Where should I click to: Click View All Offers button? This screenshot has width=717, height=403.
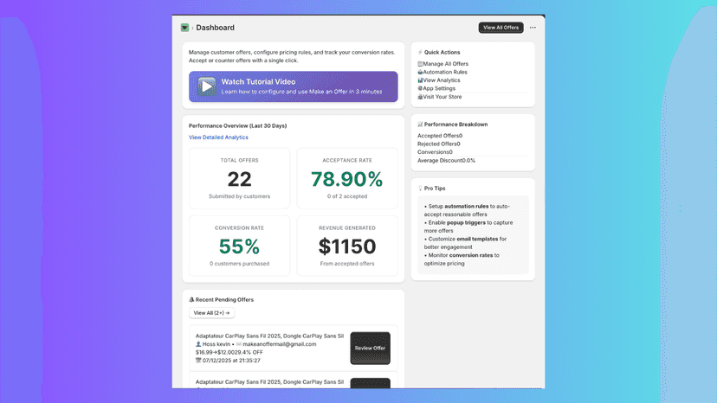(501, 28)
